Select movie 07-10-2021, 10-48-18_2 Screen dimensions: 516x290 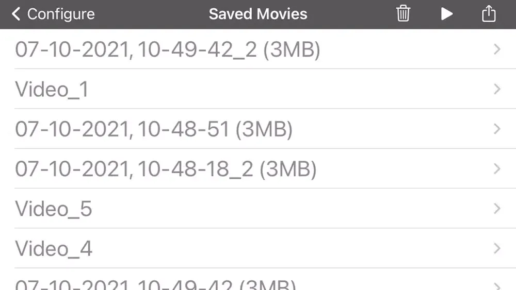[x=166, y=169]
